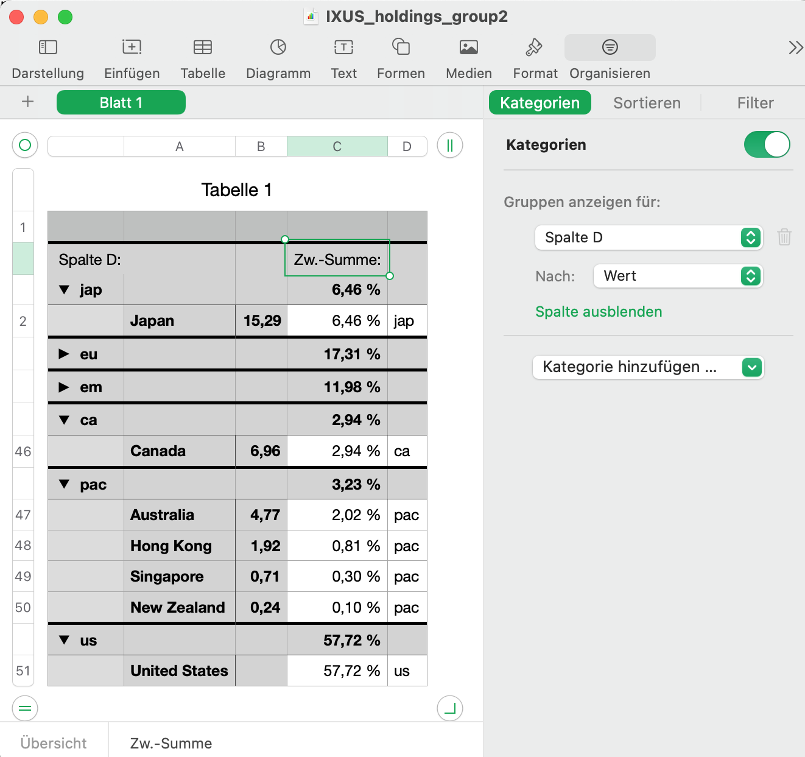Add a new Tabelle from toolbar

pos(203,48)
